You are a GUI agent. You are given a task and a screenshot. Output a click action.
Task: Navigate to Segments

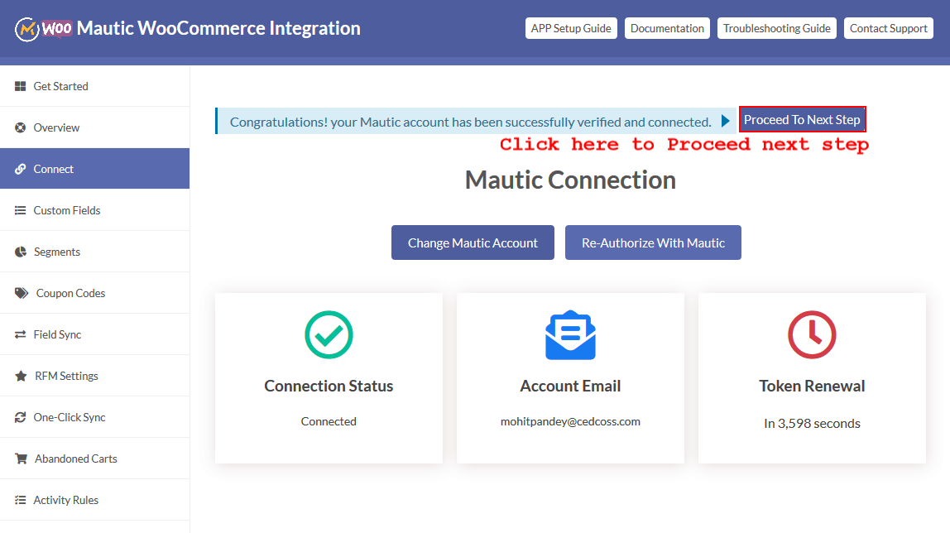coord(94,252)
